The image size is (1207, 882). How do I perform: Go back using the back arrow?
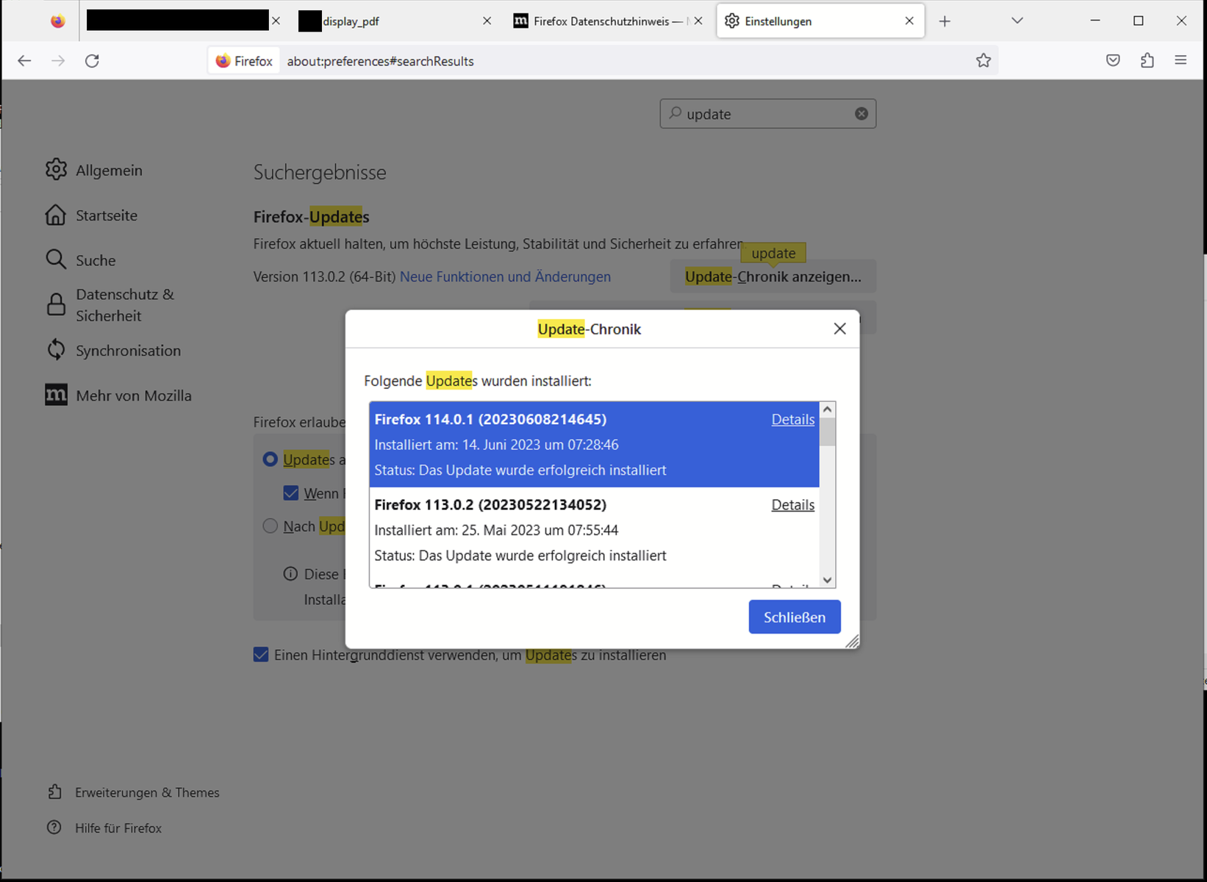point(24,61)
